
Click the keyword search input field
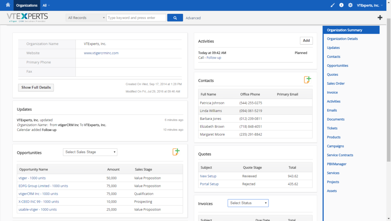[x=136, y=17]
